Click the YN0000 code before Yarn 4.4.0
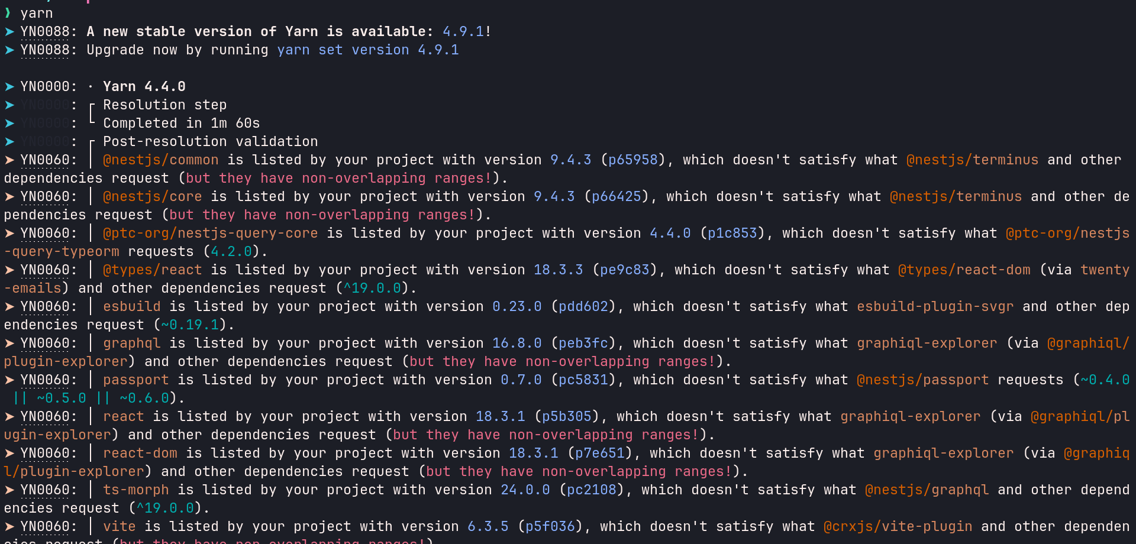1136x544 pixels. pos(45,86)
